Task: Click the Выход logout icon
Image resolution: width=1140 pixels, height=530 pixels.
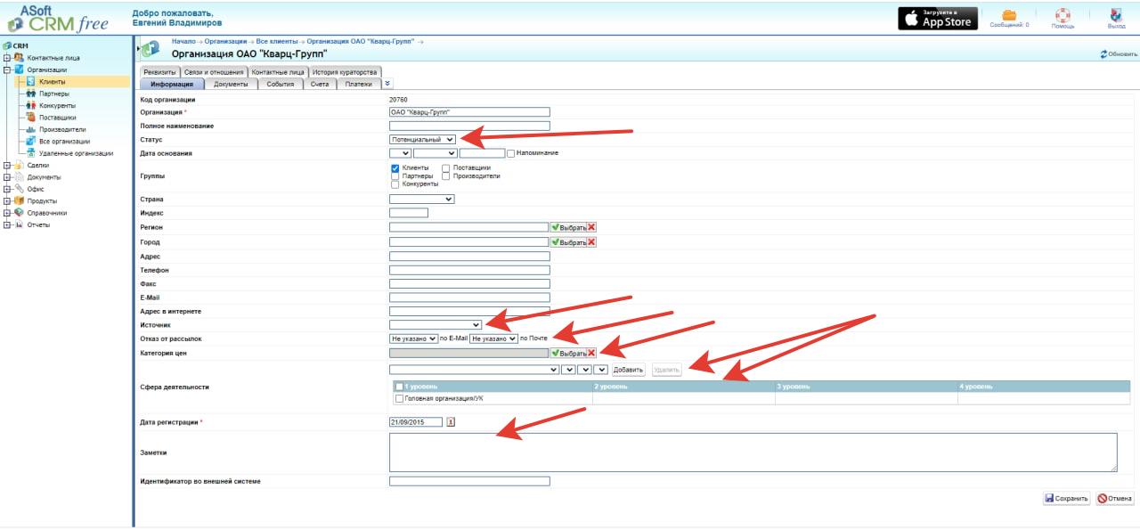Action: click(1116, 15)
